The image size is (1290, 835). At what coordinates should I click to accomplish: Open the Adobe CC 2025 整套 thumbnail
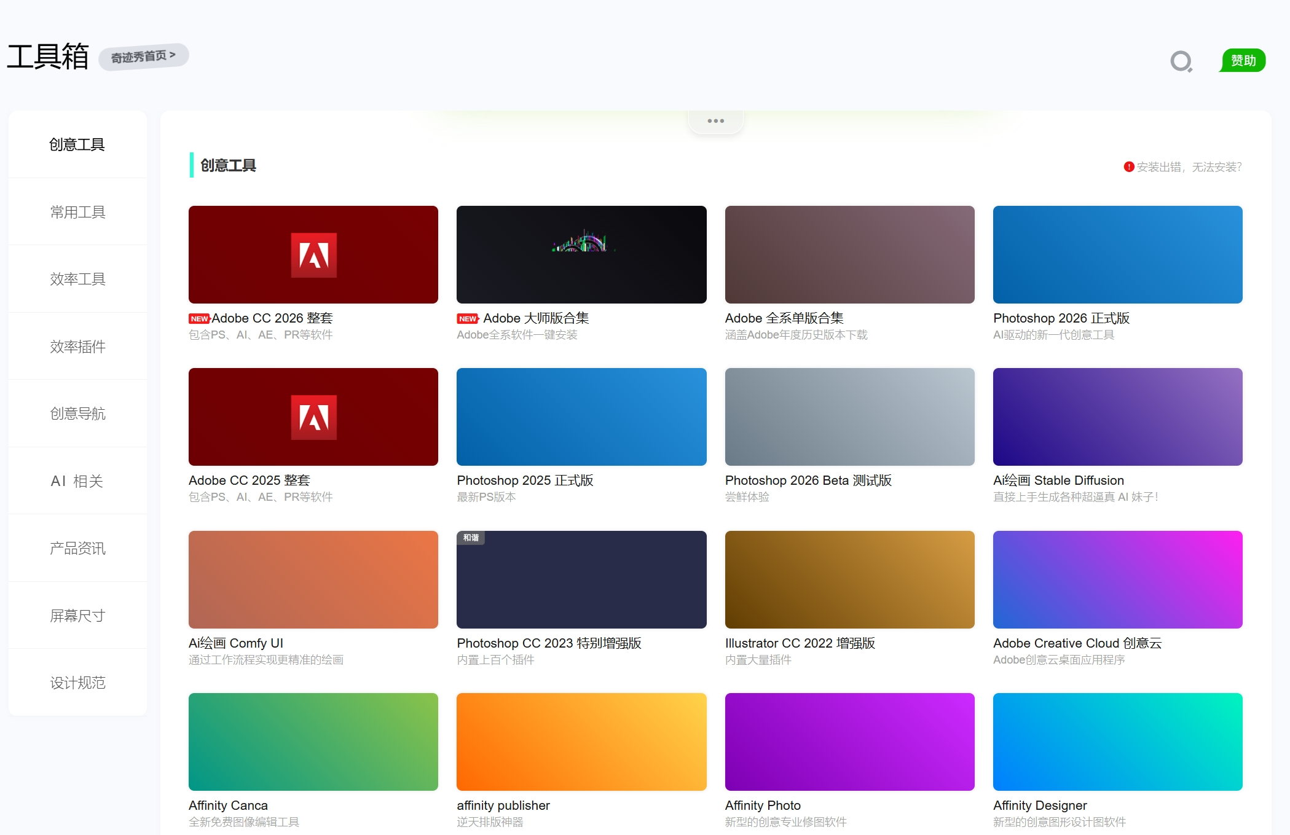pyautogui.click(x=313, y=417)
